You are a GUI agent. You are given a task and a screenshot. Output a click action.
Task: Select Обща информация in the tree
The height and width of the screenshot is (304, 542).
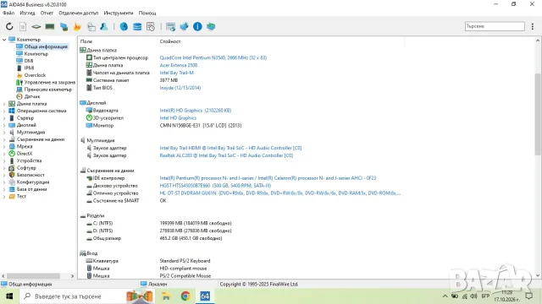click(x=46, y=46)
